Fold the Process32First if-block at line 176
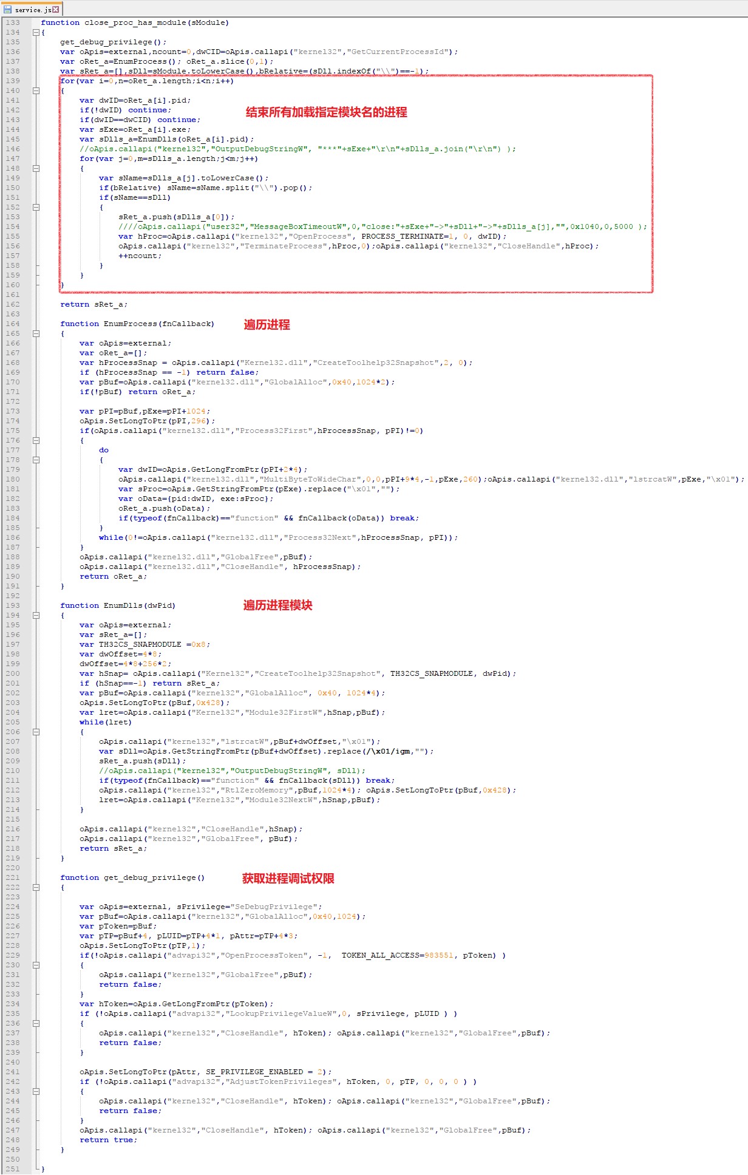This screenshot has height=1175, width=748. click(36, 440)
